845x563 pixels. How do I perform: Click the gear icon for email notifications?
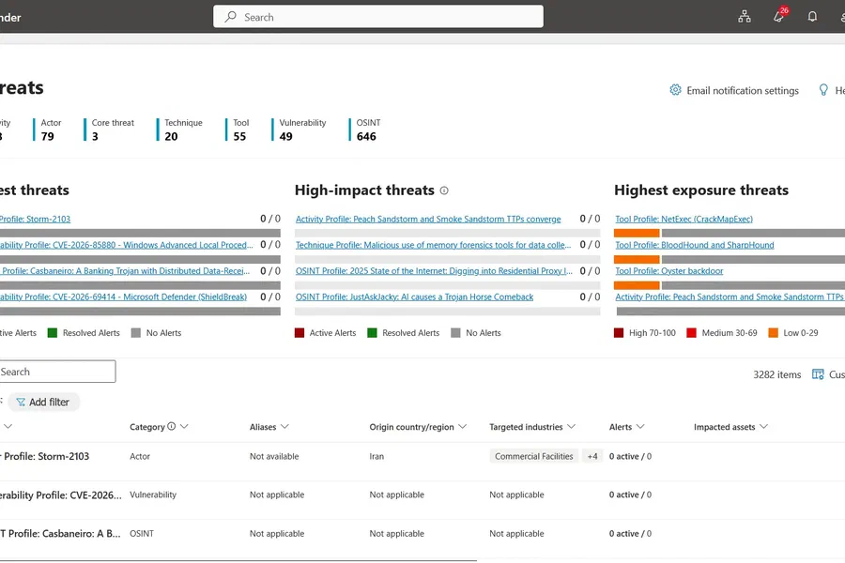point(675,90)
